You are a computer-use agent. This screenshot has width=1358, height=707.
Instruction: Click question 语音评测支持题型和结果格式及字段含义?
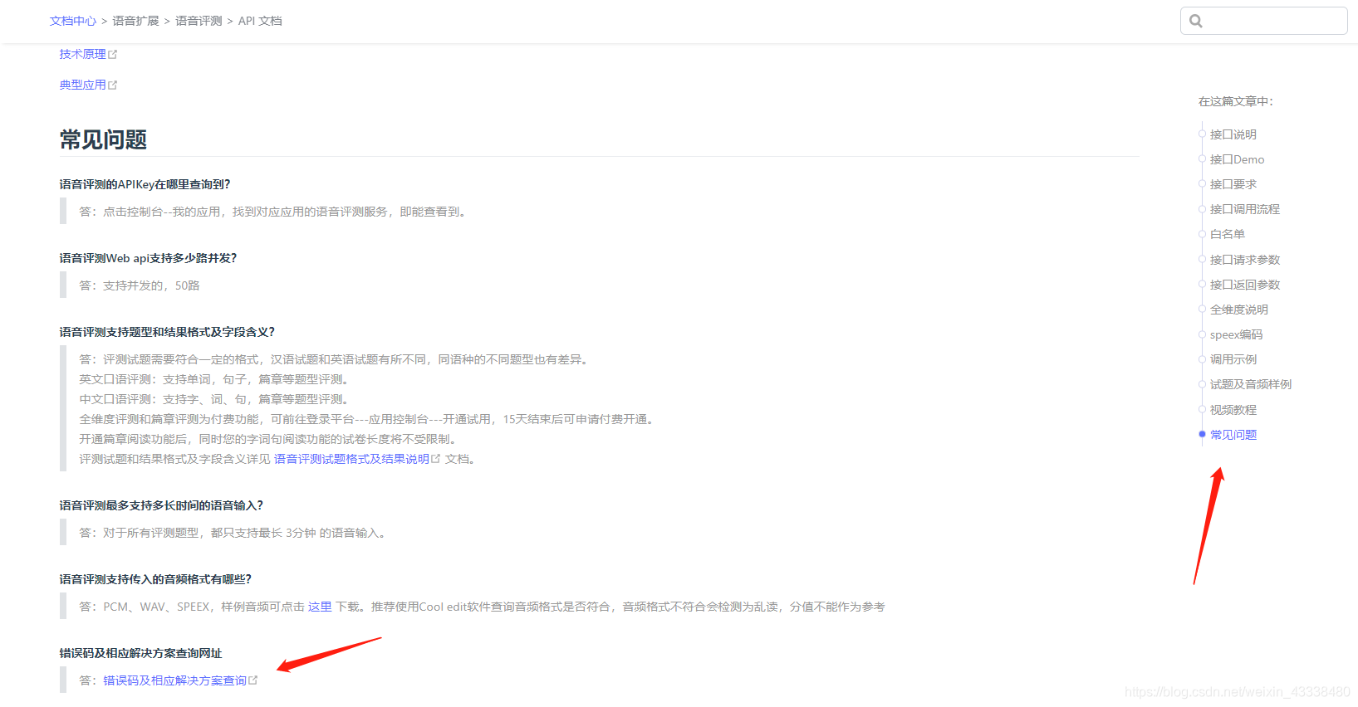[x=167, y=332]
